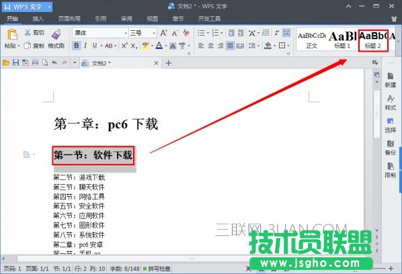The height and width of the screenshot is (274, 402).
Task: Open underline style dropdown arrow
Action: coord(102,46)
